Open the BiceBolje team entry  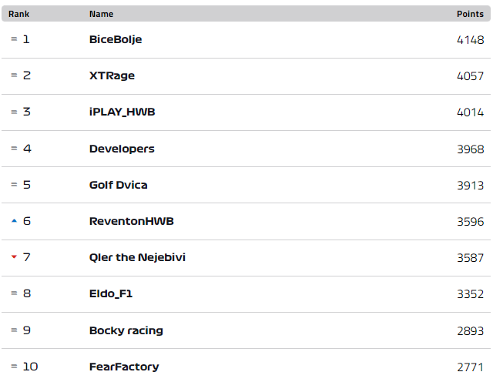coord(116,39)
